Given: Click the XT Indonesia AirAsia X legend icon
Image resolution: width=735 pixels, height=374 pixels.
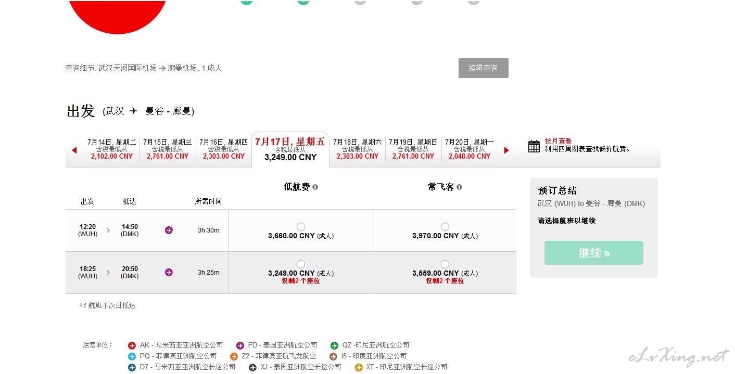Looking at the screenshot, I should (358, 367).
